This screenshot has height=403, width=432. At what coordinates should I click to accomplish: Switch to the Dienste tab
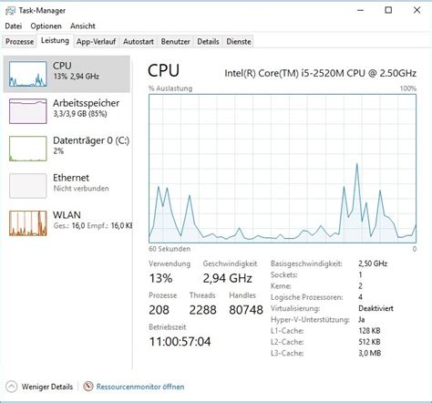tap(239, 42)
